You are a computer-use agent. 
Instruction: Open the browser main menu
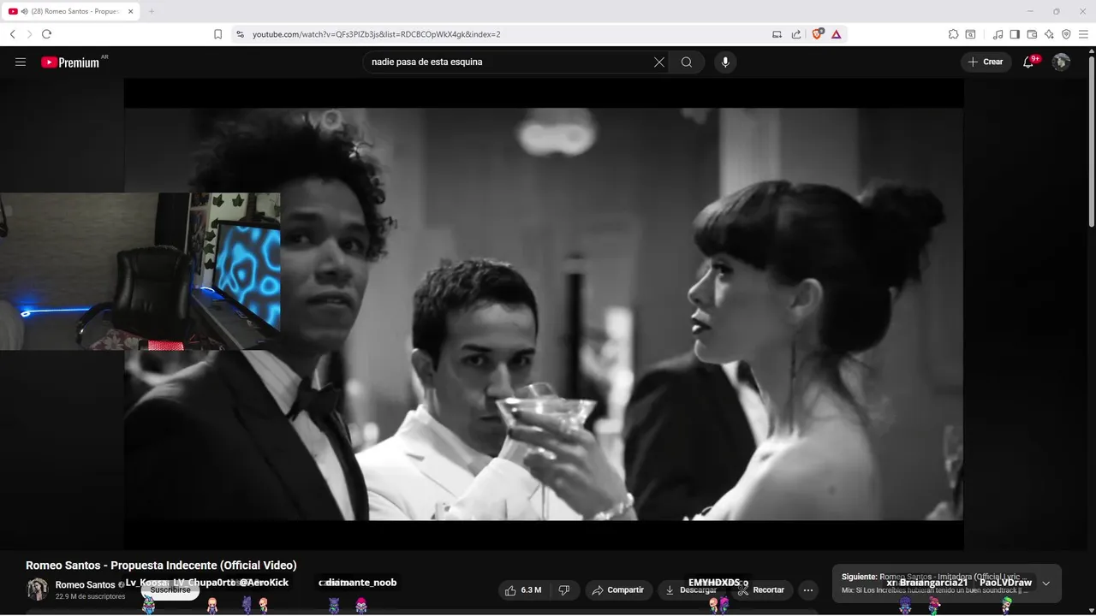1083,34
